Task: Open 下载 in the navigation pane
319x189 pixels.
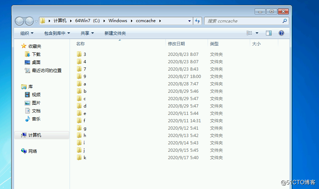Action: coord(36,54)
